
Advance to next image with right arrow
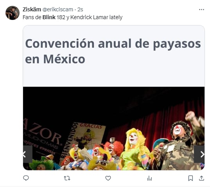pos(199,154)
